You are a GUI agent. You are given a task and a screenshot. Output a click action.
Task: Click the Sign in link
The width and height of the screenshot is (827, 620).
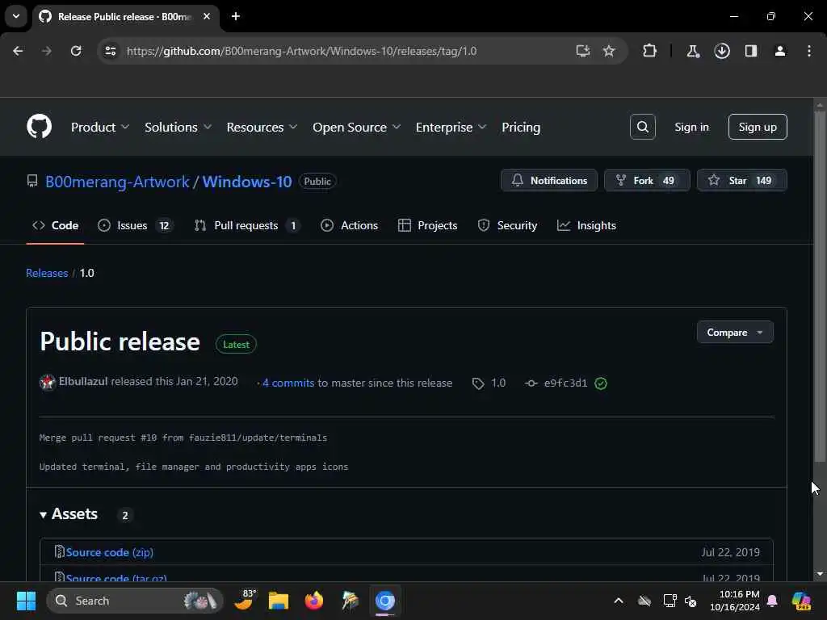(x=691, y=127)
